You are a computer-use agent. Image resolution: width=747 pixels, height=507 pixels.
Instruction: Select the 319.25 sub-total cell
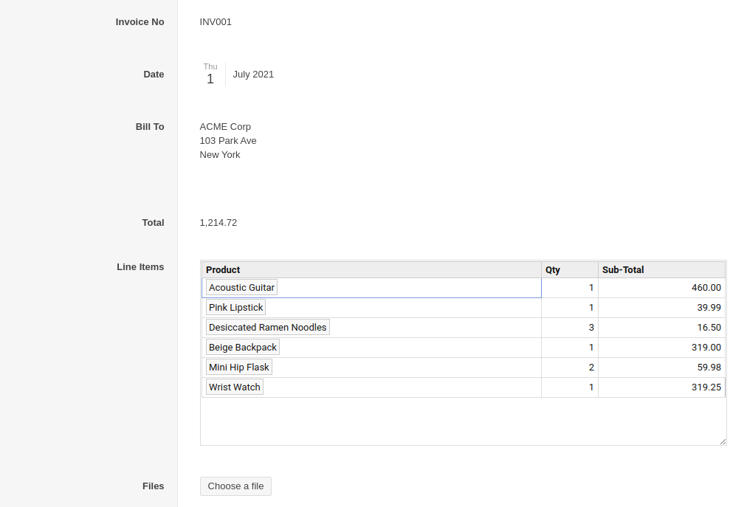[x=661, y=387]
